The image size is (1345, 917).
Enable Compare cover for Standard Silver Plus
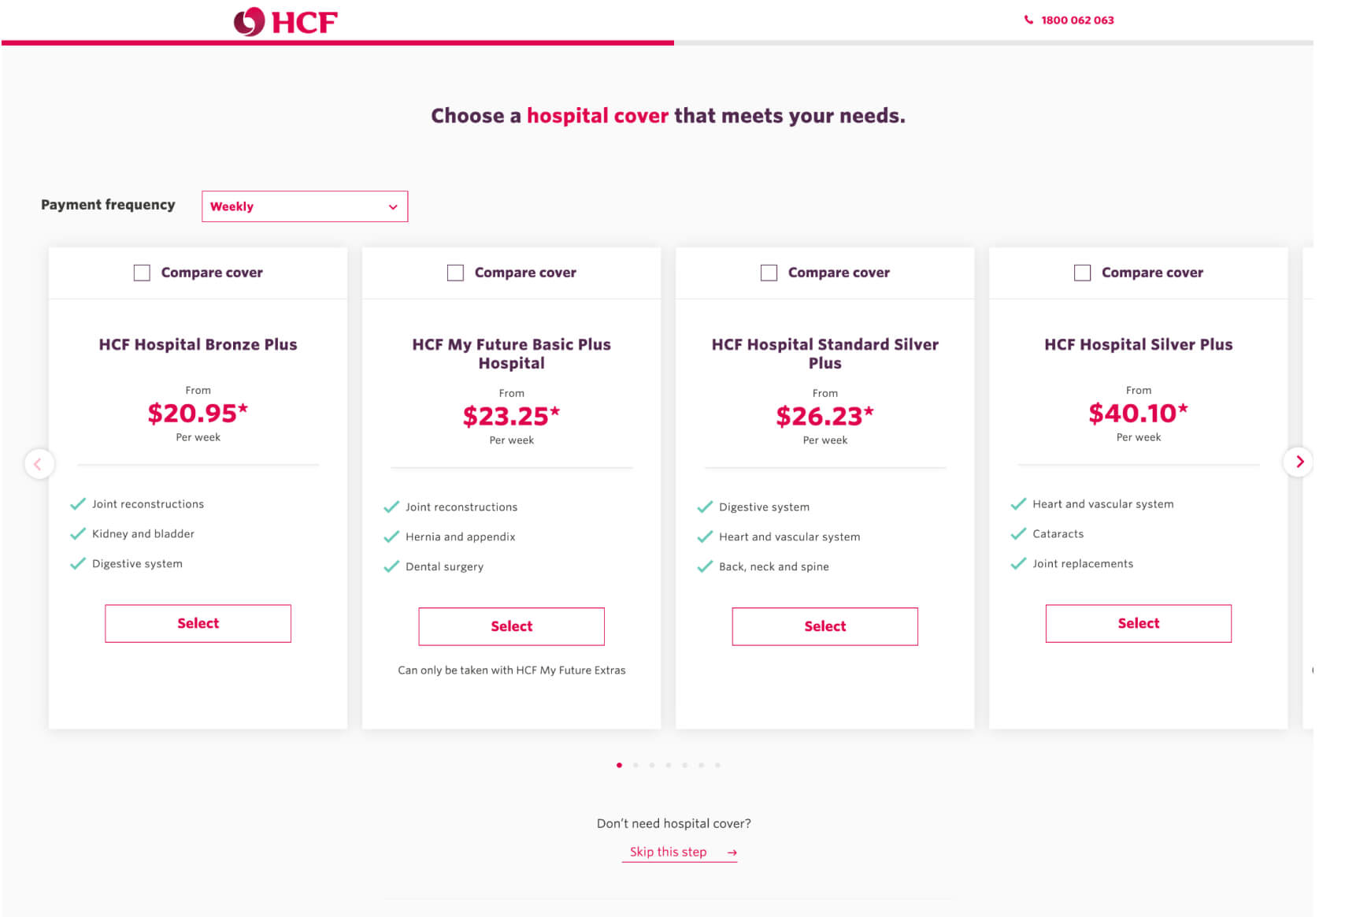click(x=769, y=273)
